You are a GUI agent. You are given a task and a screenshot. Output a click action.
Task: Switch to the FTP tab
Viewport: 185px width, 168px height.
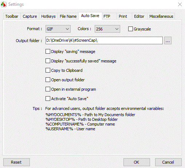tap(107, 16)
